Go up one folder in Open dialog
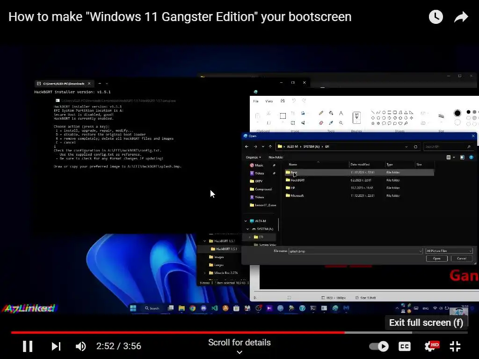 point(270,146)
